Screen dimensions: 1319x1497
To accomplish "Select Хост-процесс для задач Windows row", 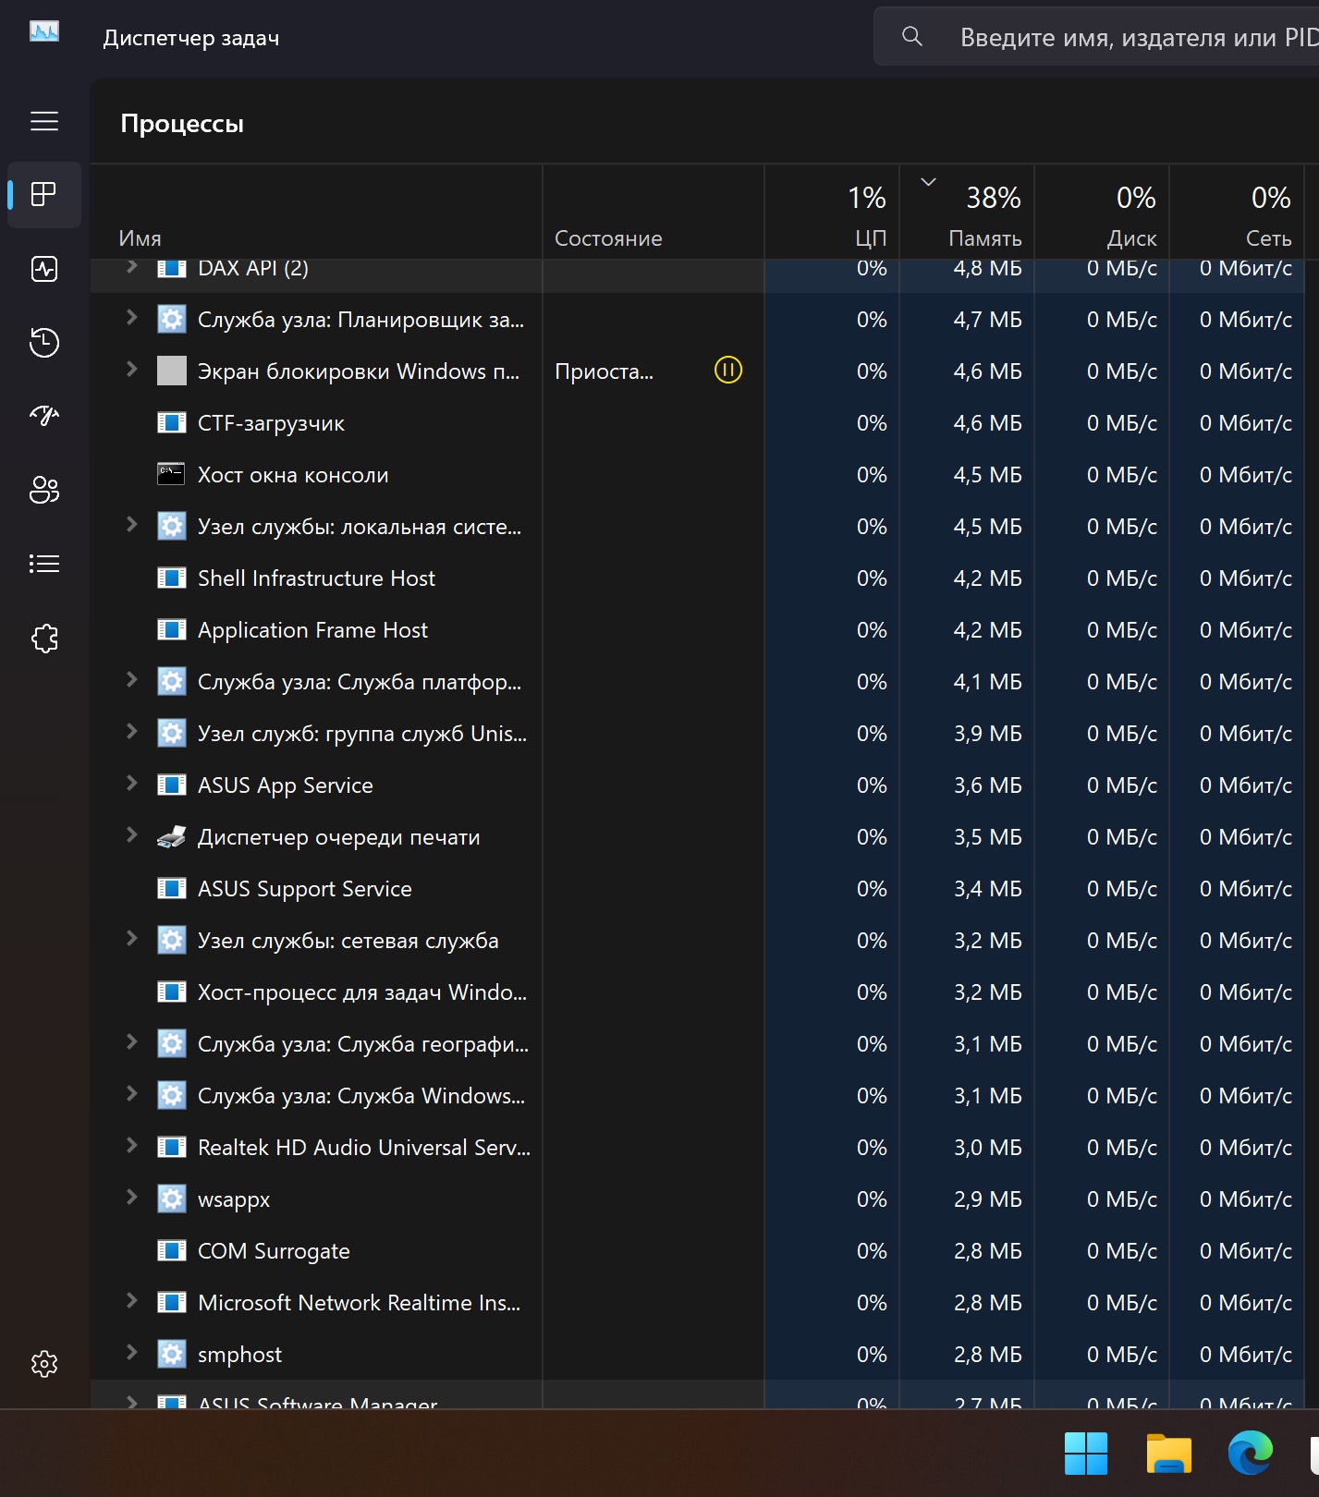I will [698, 992].
